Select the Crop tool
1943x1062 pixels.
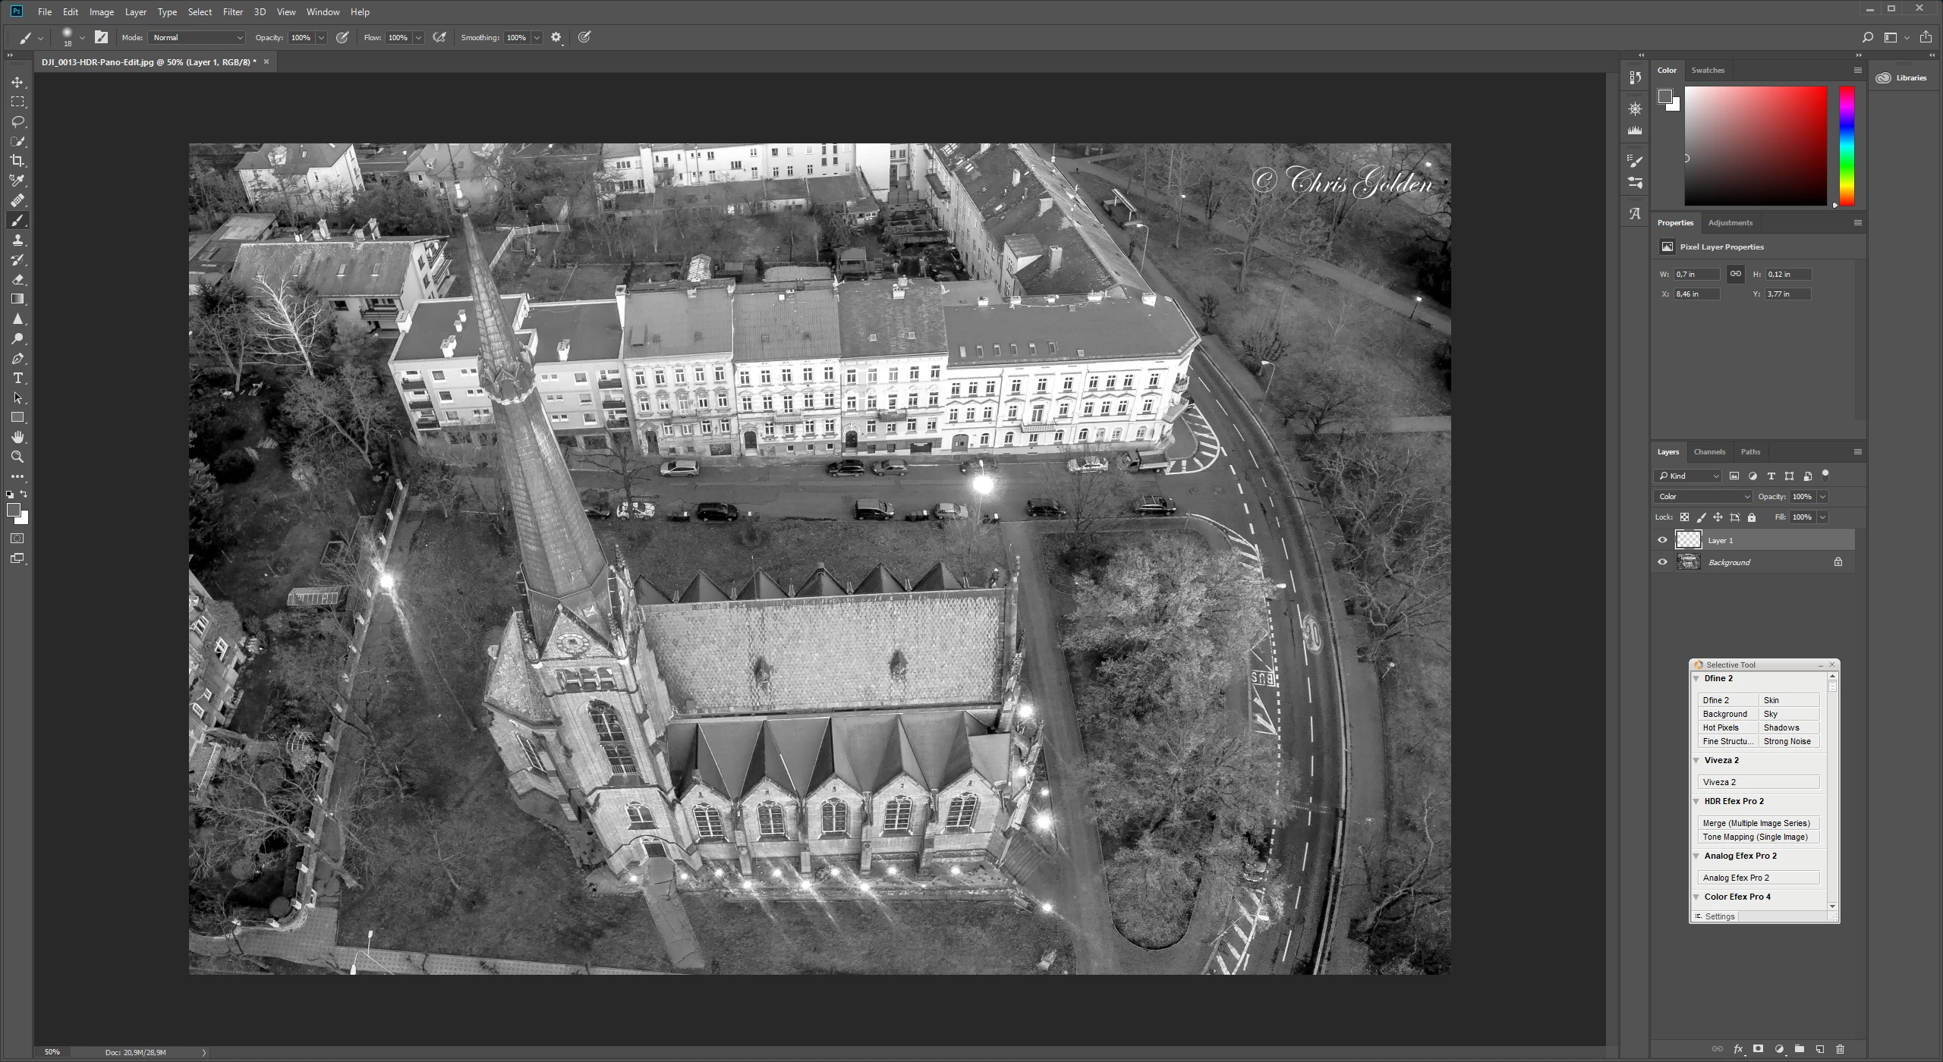[x=17, y=161]
